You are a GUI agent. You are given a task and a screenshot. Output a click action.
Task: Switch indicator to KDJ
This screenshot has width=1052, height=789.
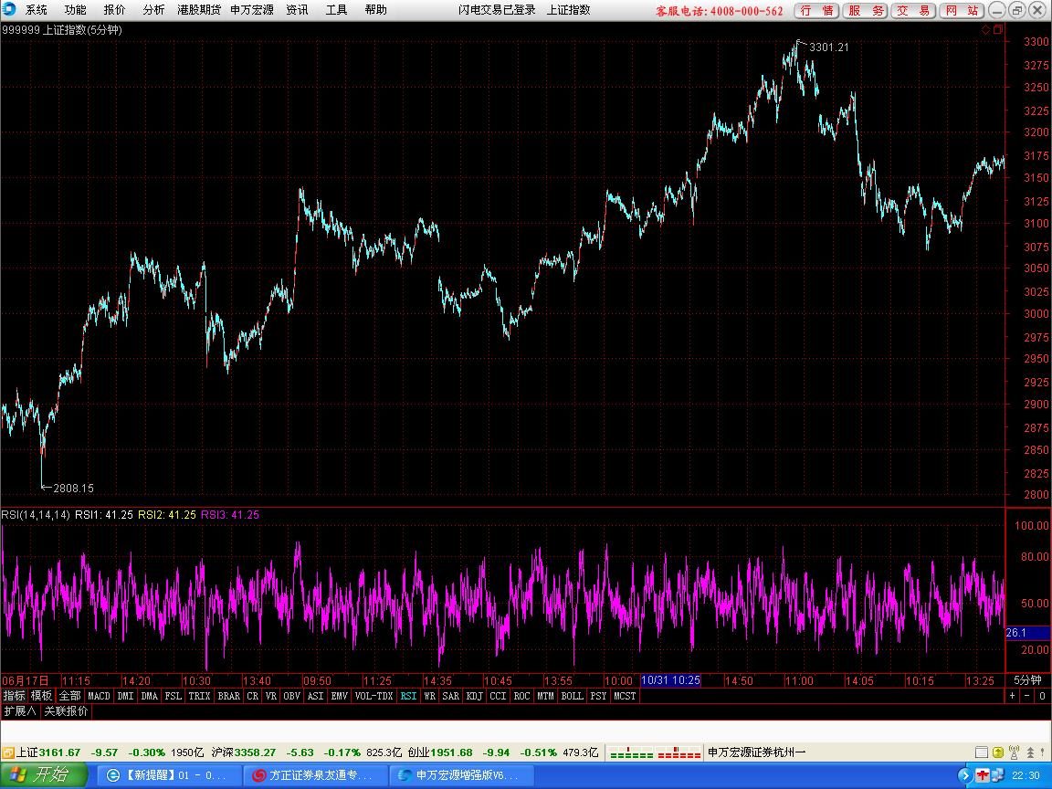474,696
